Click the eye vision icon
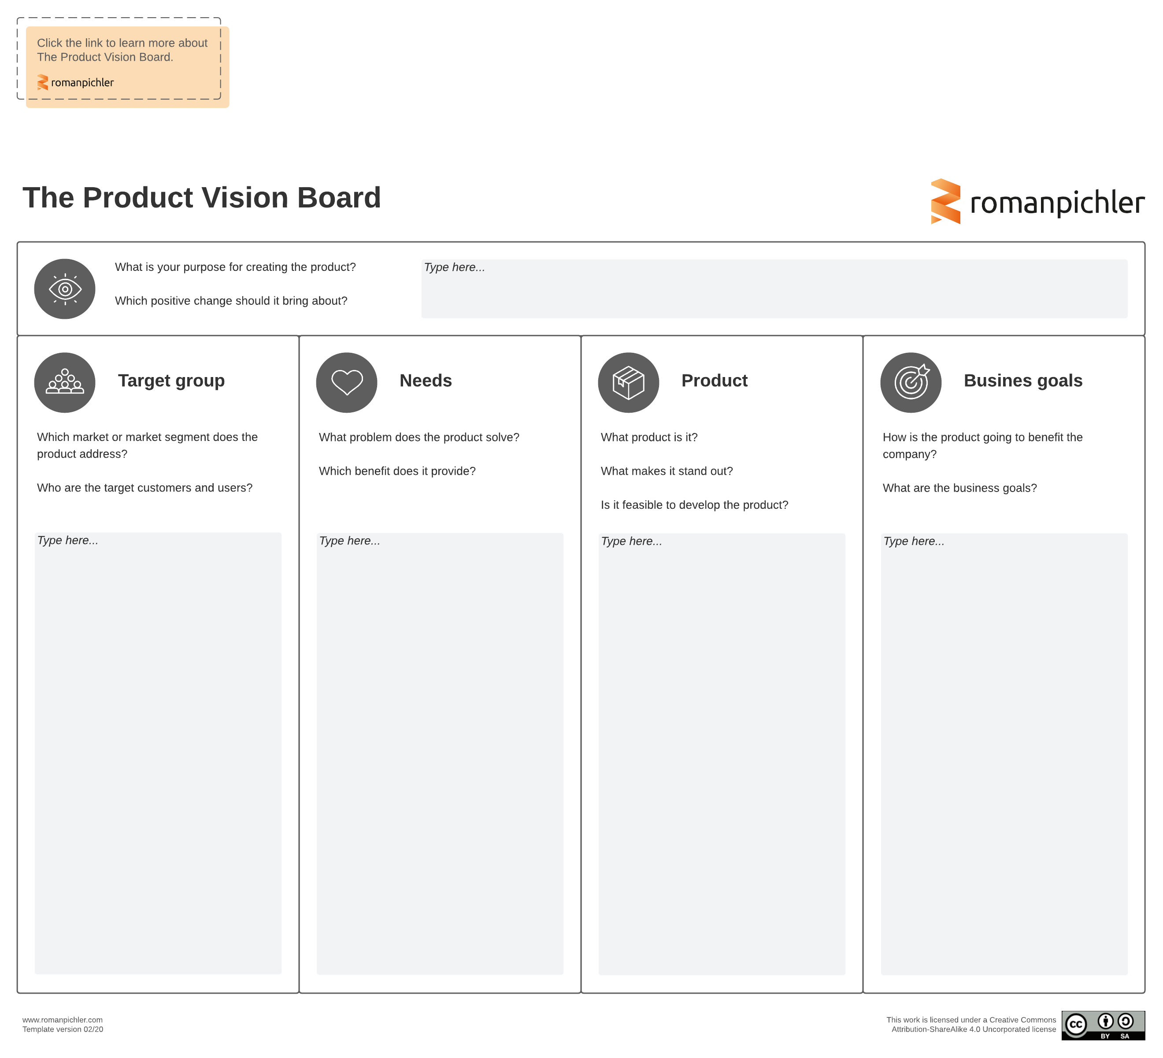The image size is (1163, 1058). point(65,289)
